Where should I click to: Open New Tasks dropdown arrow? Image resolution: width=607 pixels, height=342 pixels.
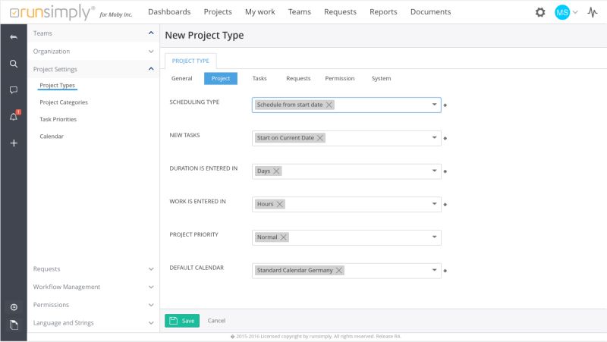click(x=434, y=138)
